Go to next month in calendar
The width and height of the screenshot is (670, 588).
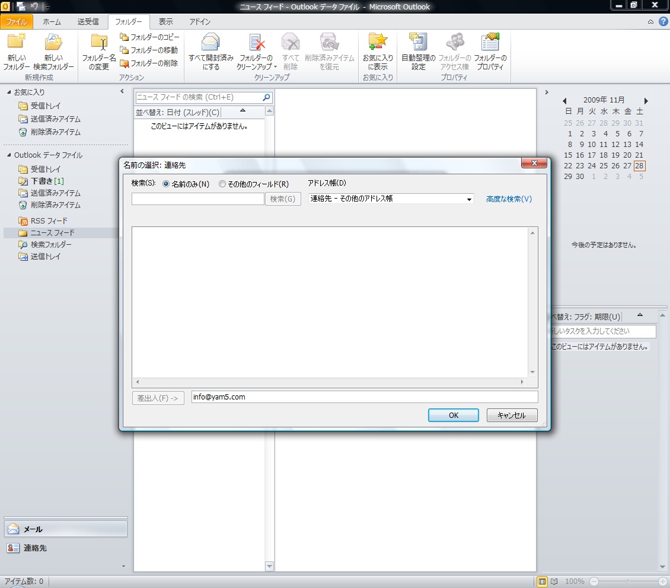tap(646, 101)
